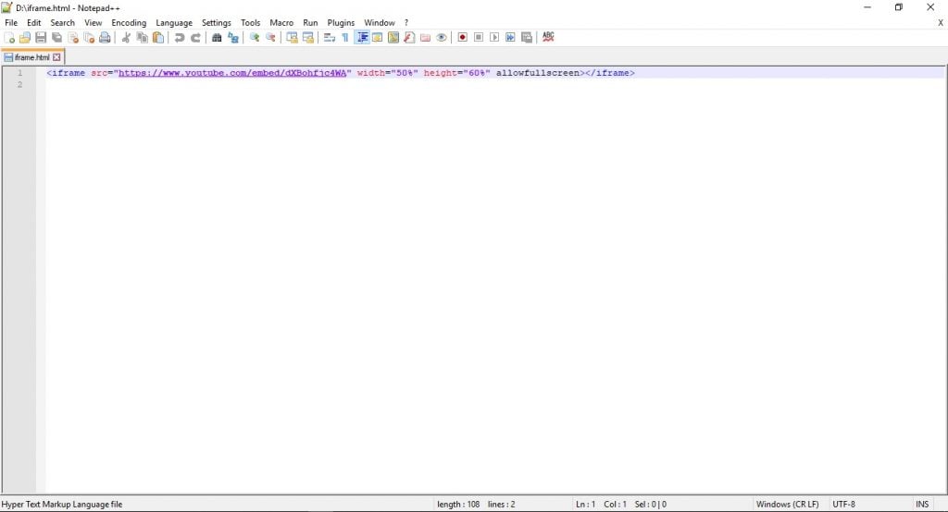Click the Zoom In toolbar icon
This screenshot has width=948, height=512.
[255, 38]
